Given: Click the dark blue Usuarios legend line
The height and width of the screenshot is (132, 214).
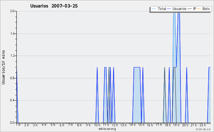Looking at the screenshot, I should [x=169, y=9].
